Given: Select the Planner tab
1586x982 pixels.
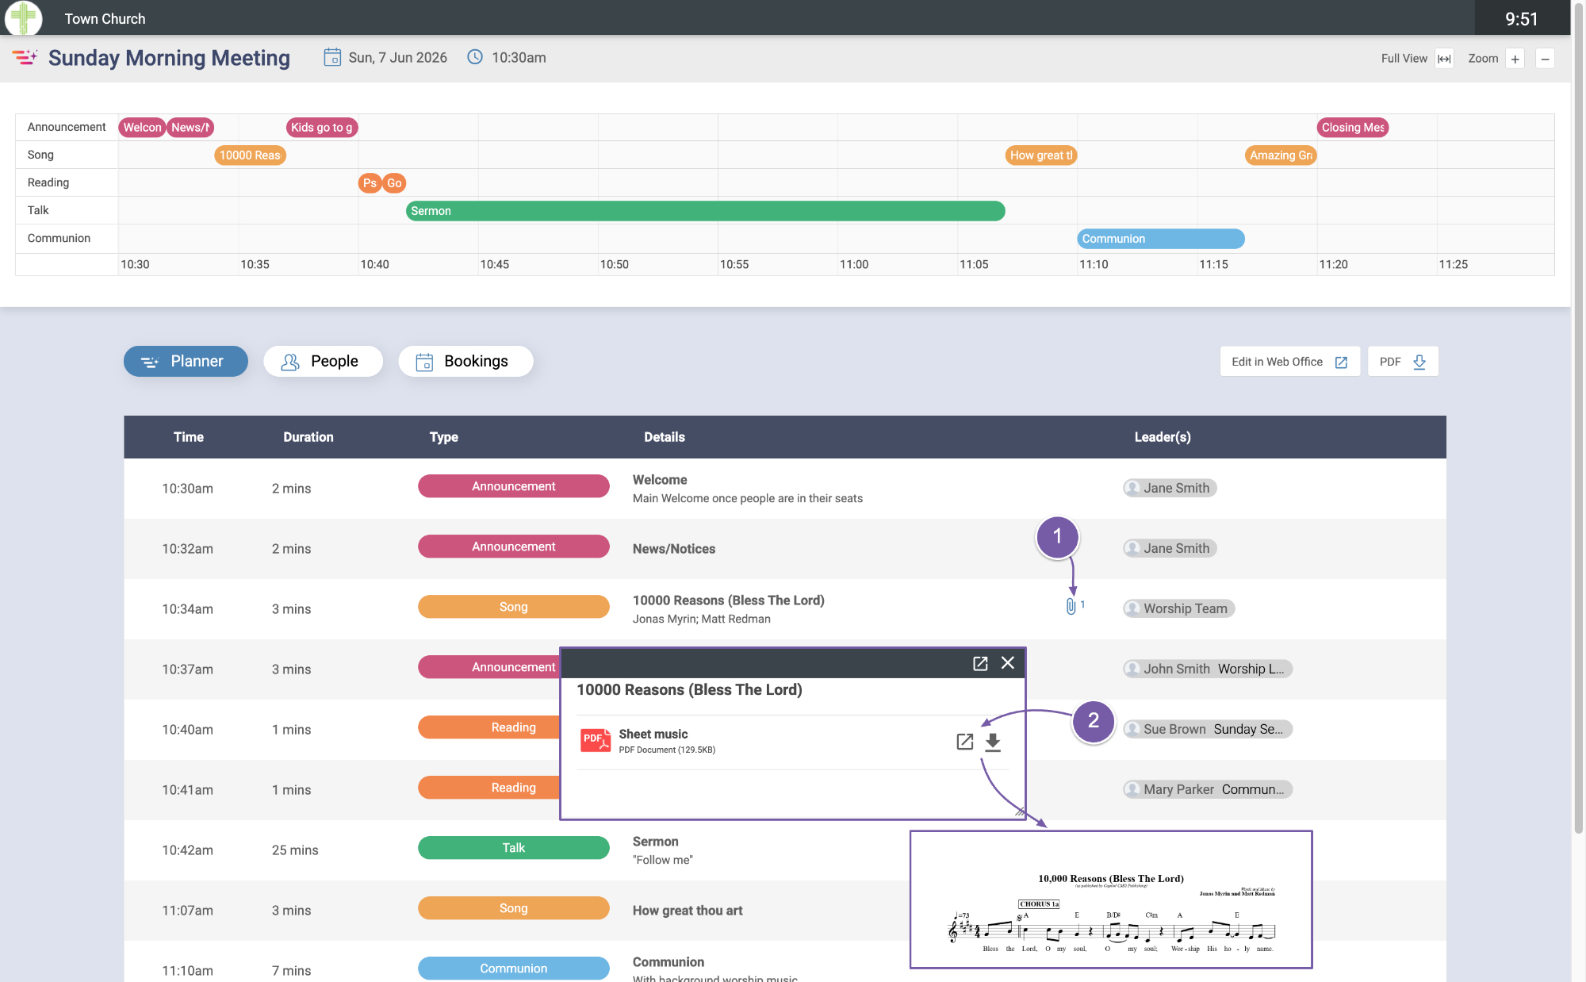Looking at the screenshot, I should pyautogui.click(x=186, y=362).
